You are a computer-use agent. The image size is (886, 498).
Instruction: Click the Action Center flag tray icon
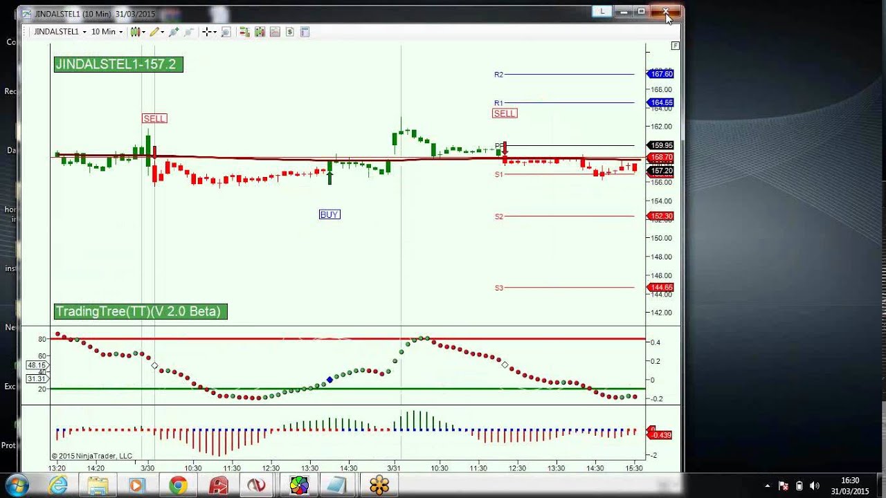tap(784, 486)
